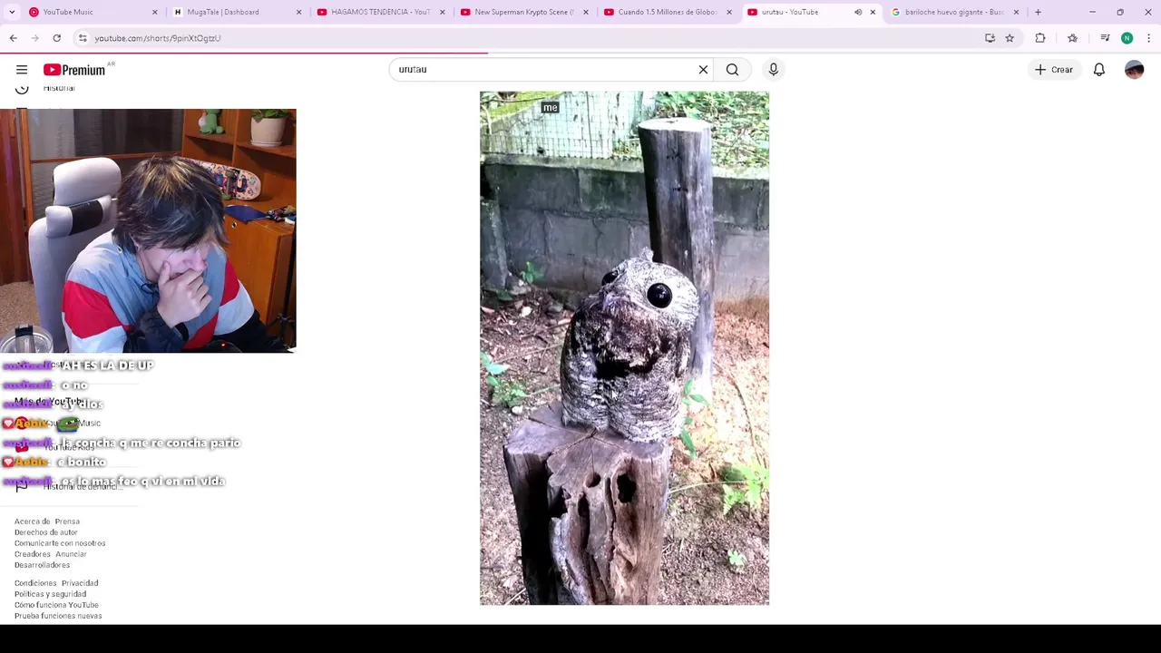View site information icon in address bar
This screenshot has width=1161, height=653.
click(83, 38)
